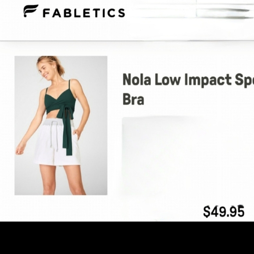The width and height of the screenshot is (254, 254).
Task: Select the Nola Low Impact product title
Action: pyautogui.click(x=188, y=89)
